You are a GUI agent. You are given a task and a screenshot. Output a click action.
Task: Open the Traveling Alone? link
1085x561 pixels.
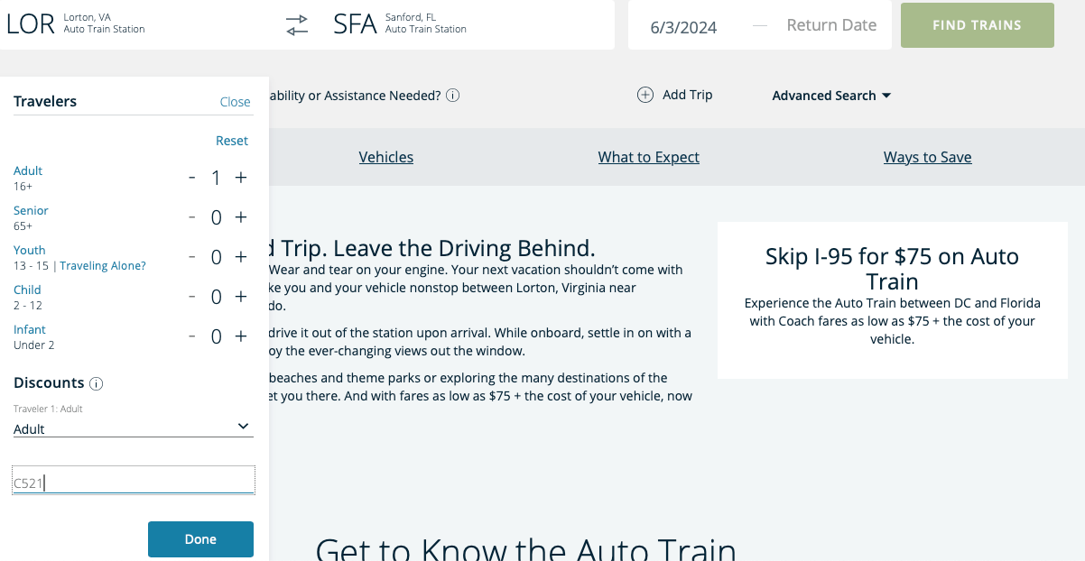(x=101, y=265)
